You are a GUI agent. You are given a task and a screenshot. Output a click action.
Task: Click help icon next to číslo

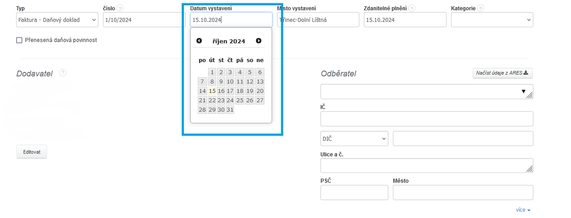[x=120, y=8]
